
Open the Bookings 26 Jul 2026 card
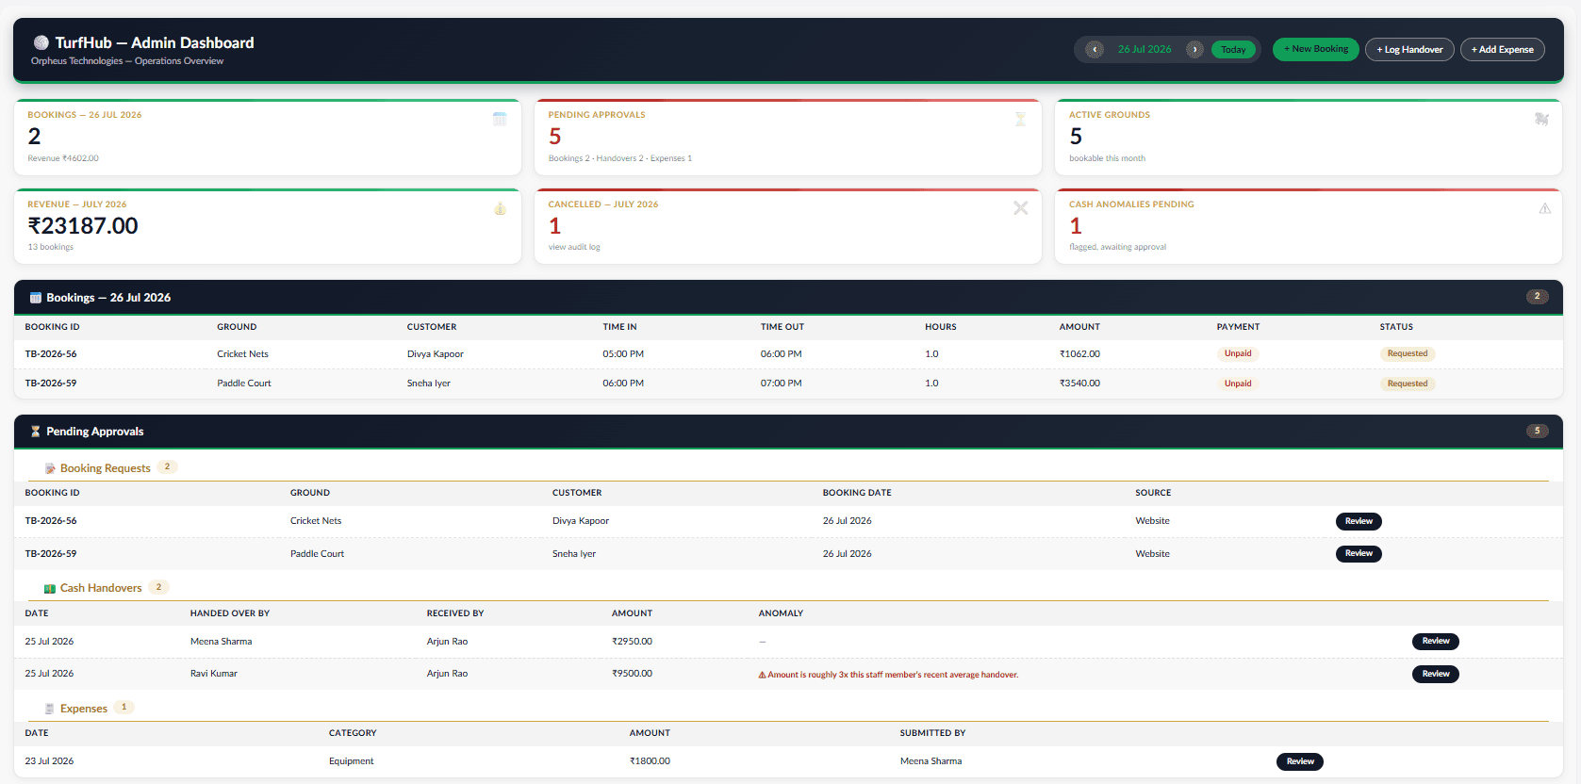tap(268, 138)
